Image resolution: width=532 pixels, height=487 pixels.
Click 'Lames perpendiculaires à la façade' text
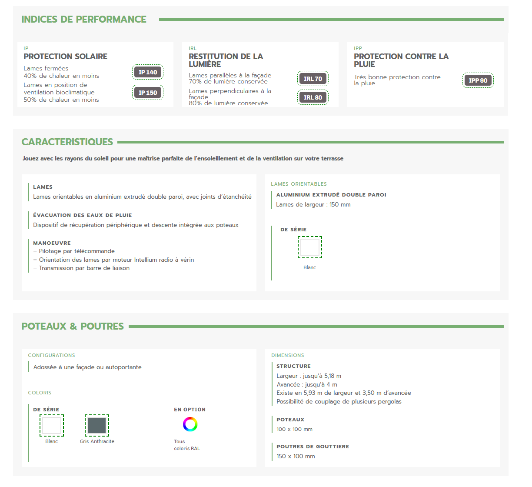tap(230, 94)
